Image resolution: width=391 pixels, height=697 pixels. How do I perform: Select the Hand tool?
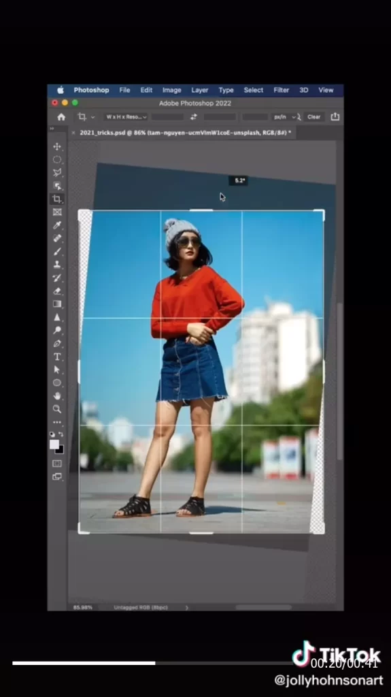(x=57, y=395)
